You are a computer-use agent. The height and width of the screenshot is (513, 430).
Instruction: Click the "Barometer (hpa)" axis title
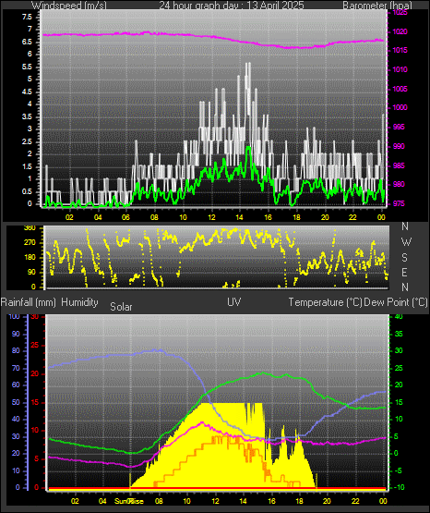point(377,6)
